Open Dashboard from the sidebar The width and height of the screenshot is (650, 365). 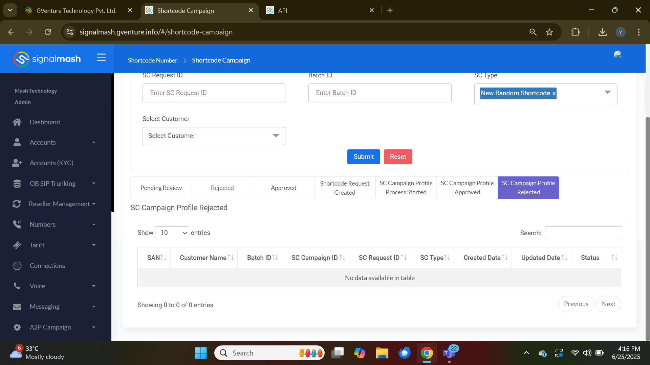click(x=45, y=122)
